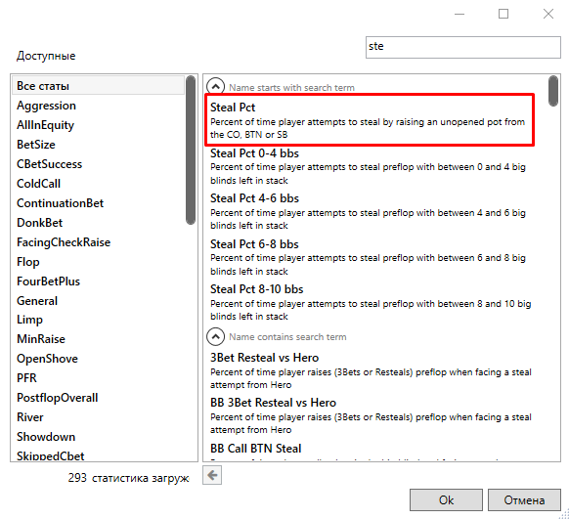Image resolution: width=569 pixels, height=519 pixels.
Task: Close the stats dialog window
Action: [548, 14]
